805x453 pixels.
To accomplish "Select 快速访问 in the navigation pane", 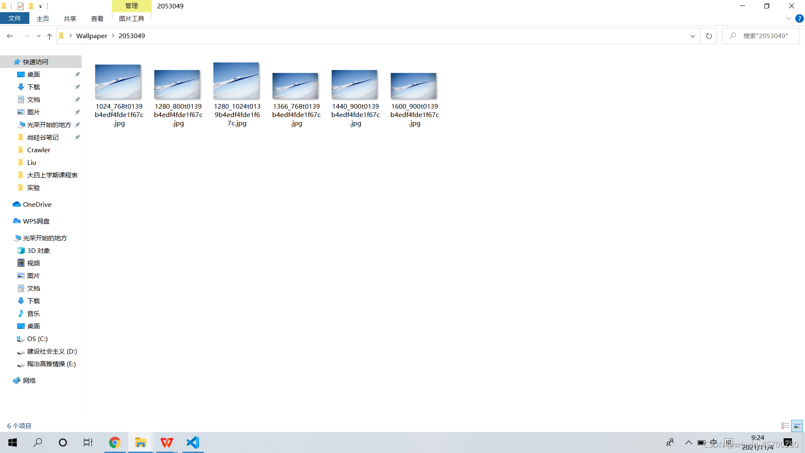I will point(41,62).
